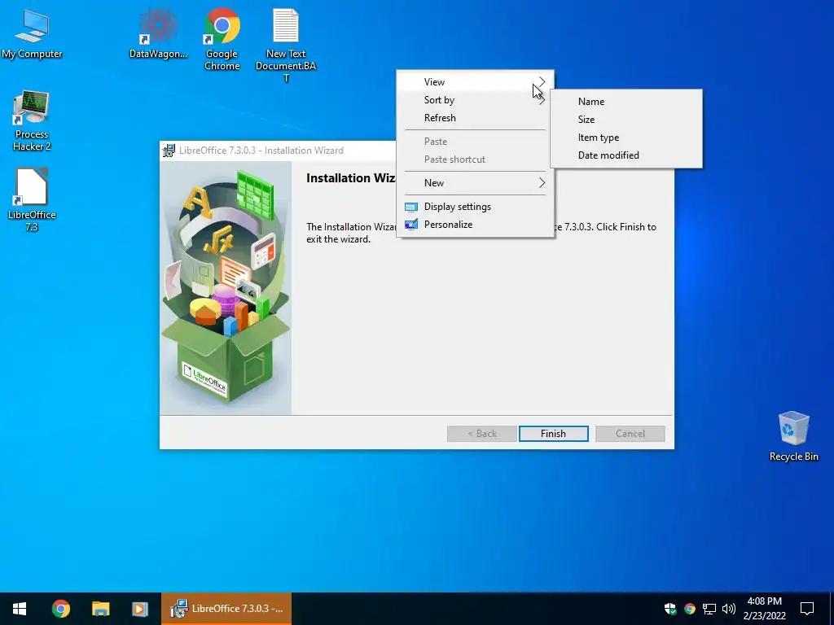
Task: Select Process Hacker 2 desktop shortcut
Action: (32, 122)
